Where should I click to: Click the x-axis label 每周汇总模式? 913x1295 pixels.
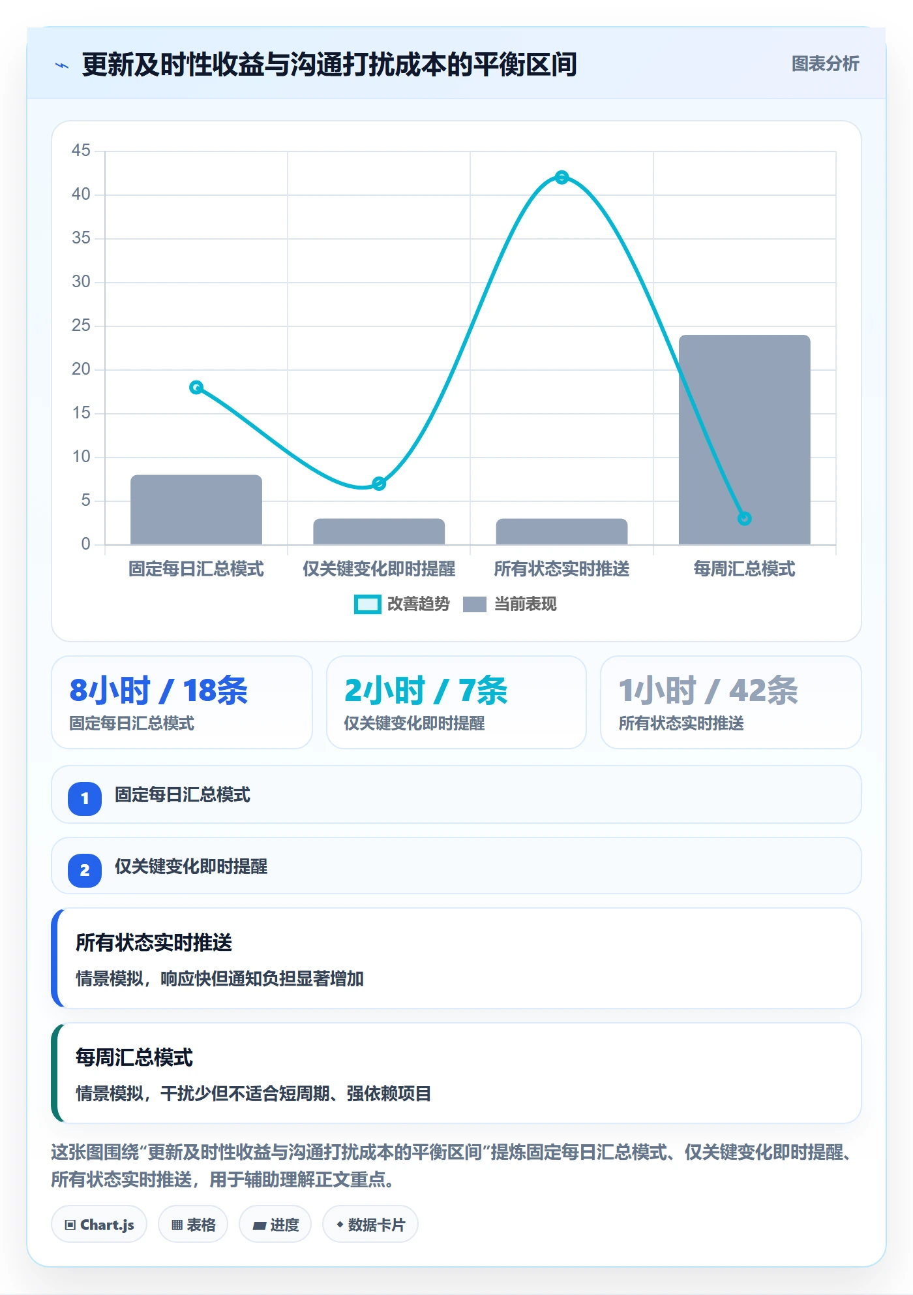[744, 569]
